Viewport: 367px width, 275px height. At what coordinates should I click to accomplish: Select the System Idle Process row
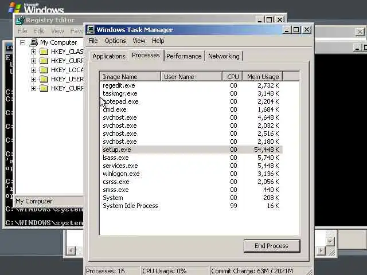191,206
